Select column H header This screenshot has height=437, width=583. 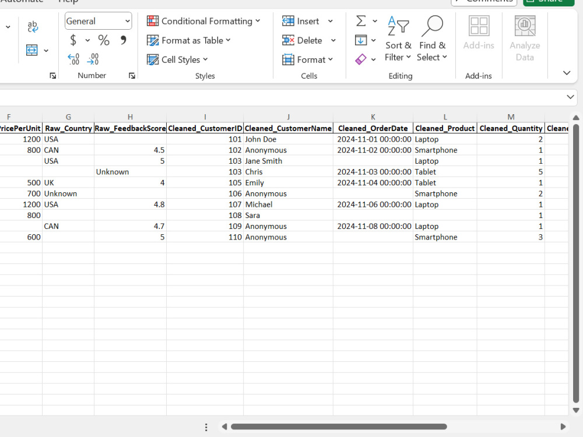click(130, 117)
